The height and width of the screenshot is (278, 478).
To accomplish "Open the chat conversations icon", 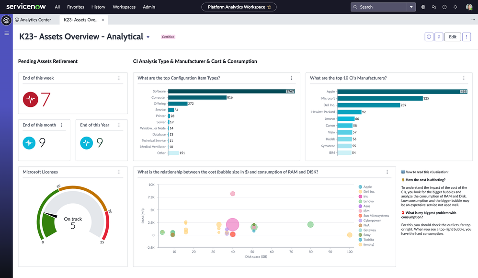I will (434, 7).
